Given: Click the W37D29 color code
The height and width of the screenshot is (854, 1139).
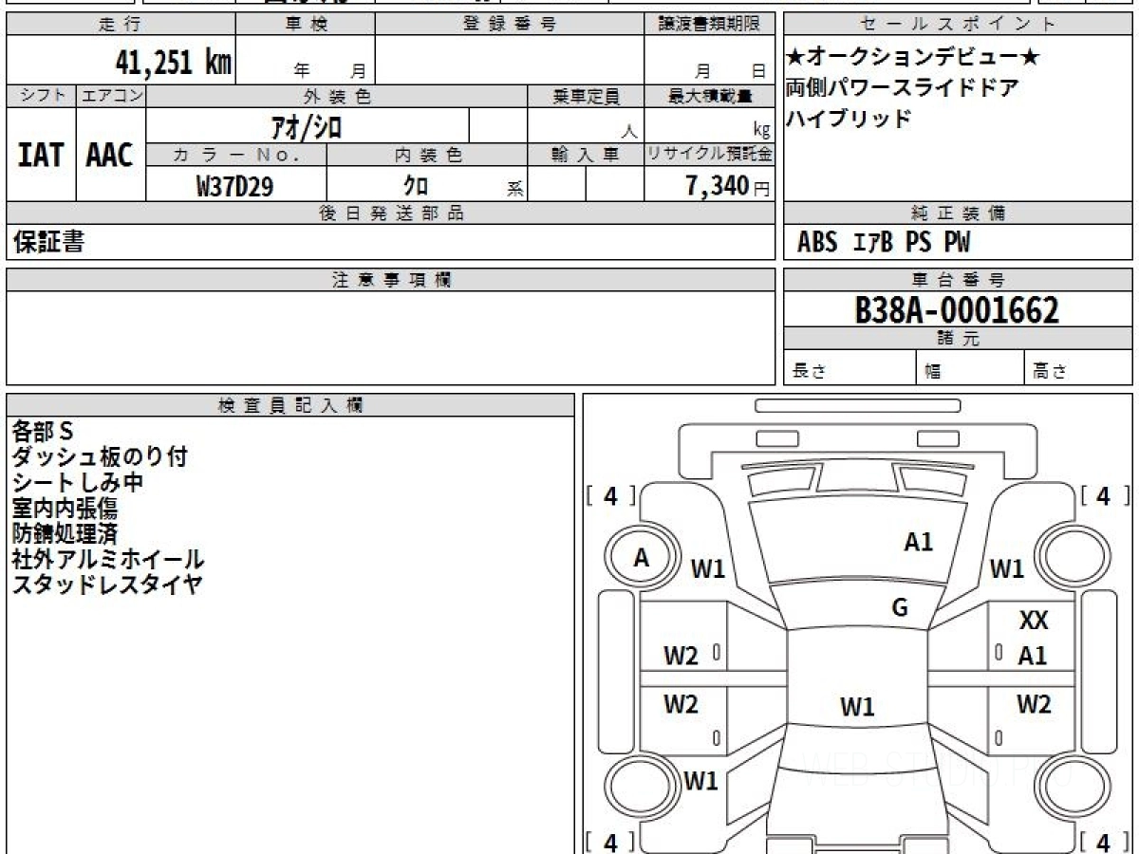Looking at the screenshot, I should pyautogui.click(x=234, y=187).
